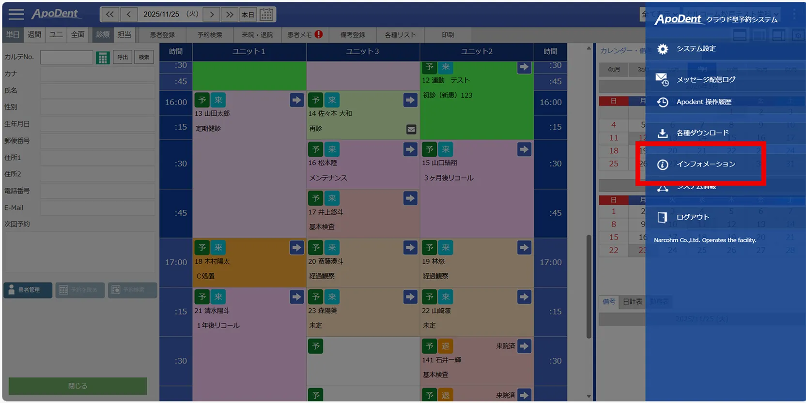Toggle the 来 status on 木村陽太 appointment
The height and width of the screenshot is (403, 806).
tap(218, 248)
